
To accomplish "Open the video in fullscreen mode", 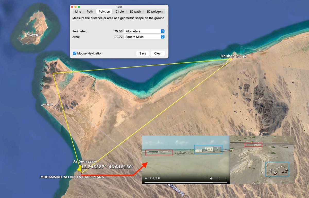I will pos(219,178).
